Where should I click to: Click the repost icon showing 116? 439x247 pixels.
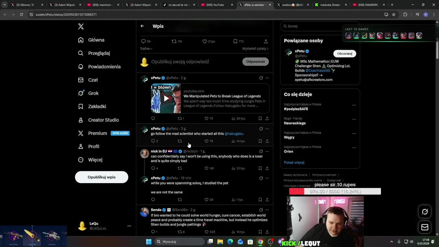[174, 41]
